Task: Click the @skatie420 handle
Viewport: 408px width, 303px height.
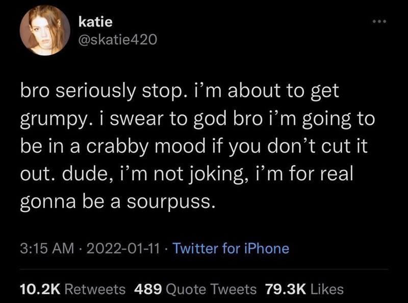Action: [x=115, y=40]
